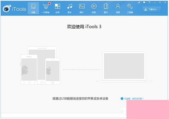Viewport: 169px width, 119px height.
Task: Click the 欢迎使用 iTools 3 heading
Action: click(84, 27)
